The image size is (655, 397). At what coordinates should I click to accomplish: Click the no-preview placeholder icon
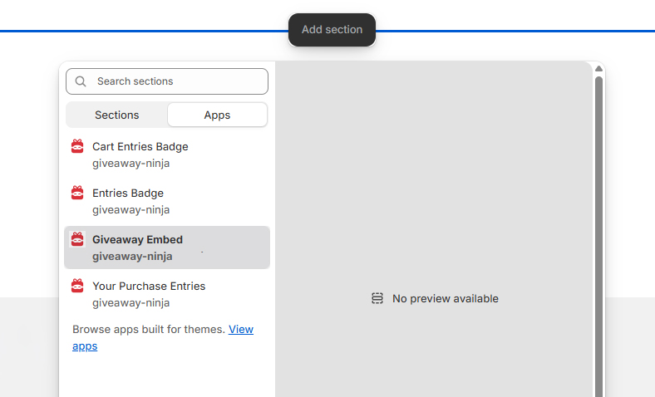coord(377,298)
